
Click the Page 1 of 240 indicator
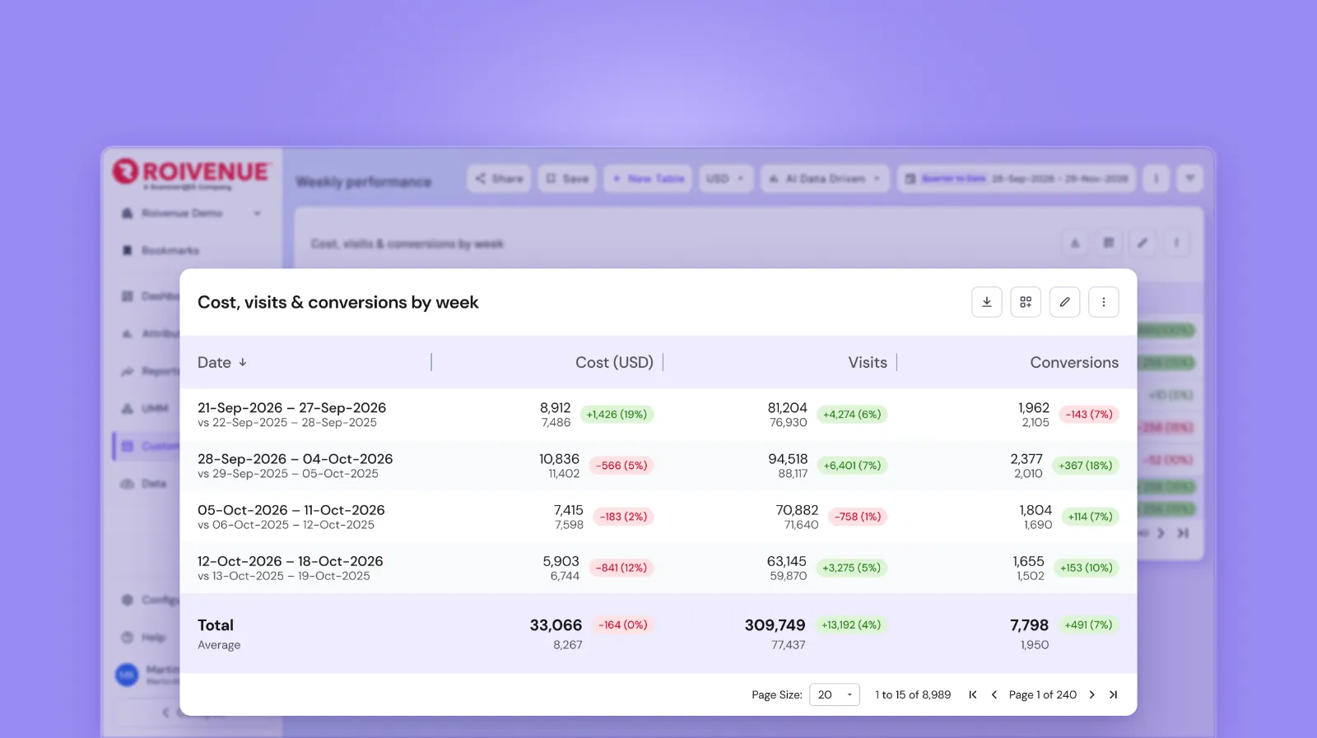tap(1043, 694)
